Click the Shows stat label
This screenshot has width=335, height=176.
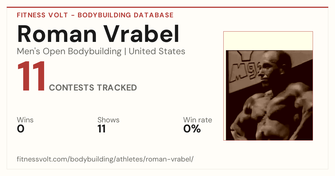point(108,120)
